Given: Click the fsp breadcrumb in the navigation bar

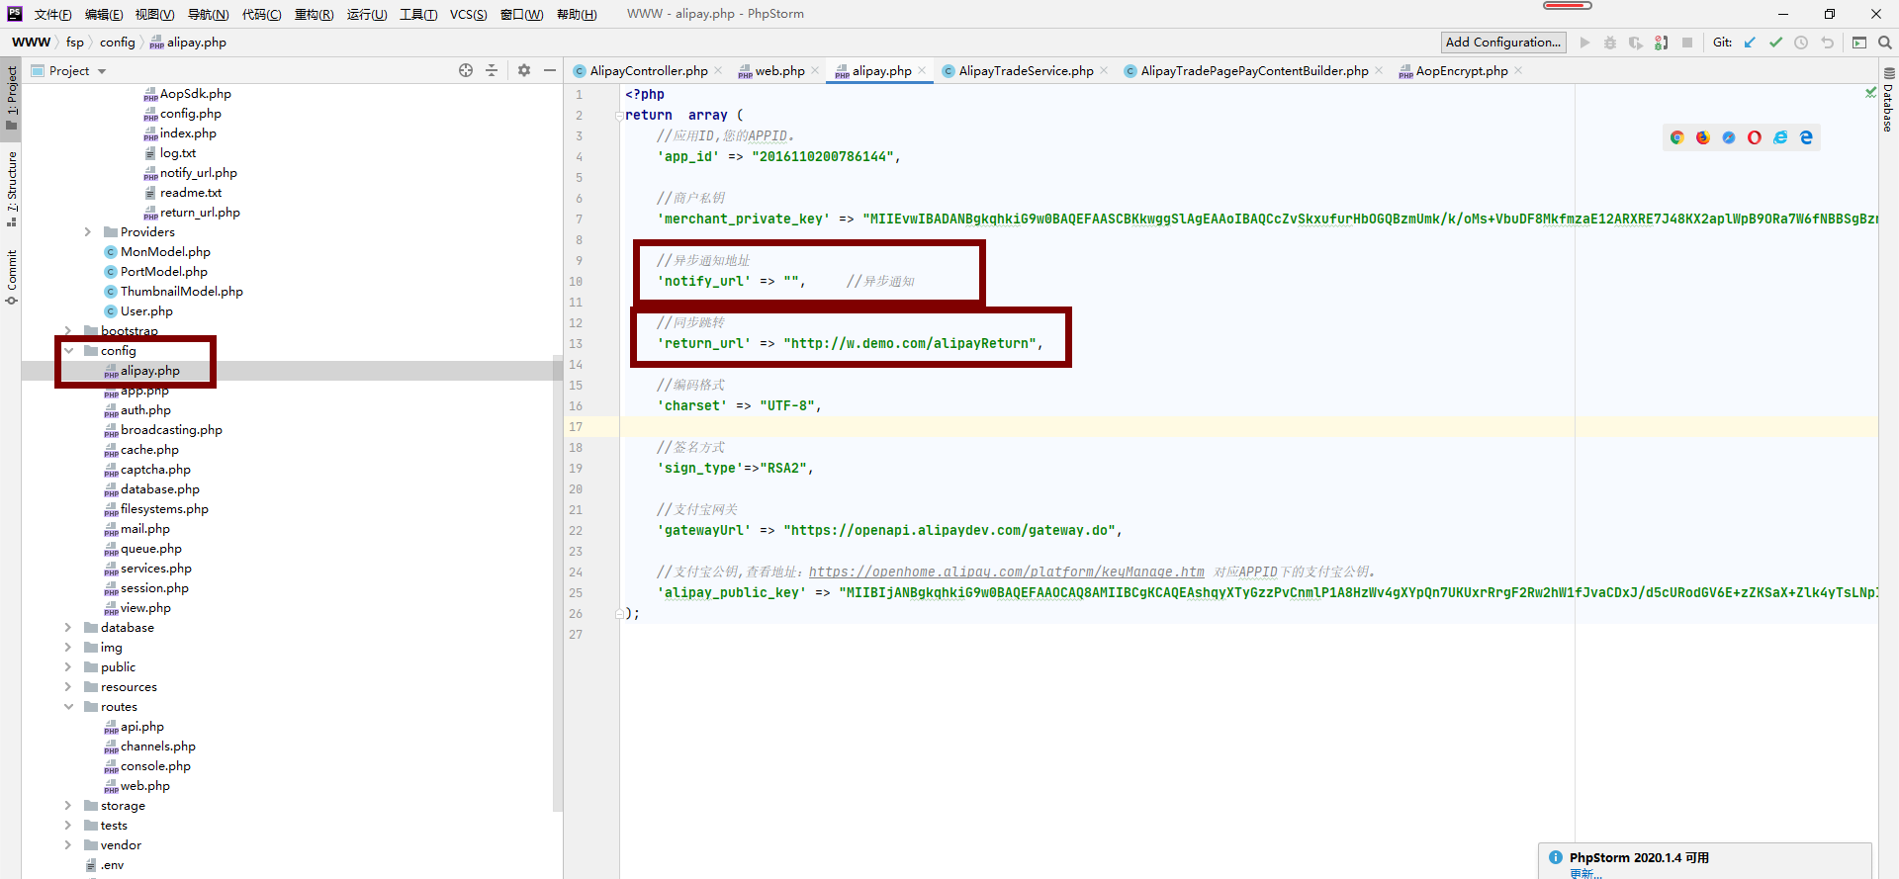Looking at the screenshot, I should [x=75, y=43].
